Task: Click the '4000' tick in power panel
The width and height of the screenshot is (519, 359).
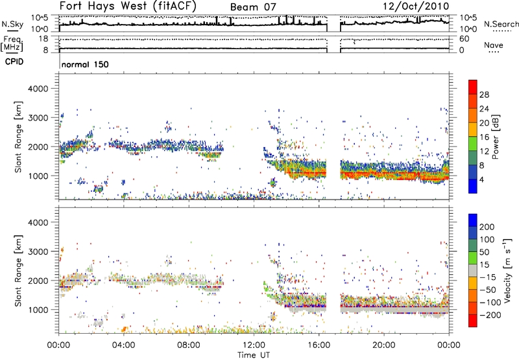Action: [38, 89]
